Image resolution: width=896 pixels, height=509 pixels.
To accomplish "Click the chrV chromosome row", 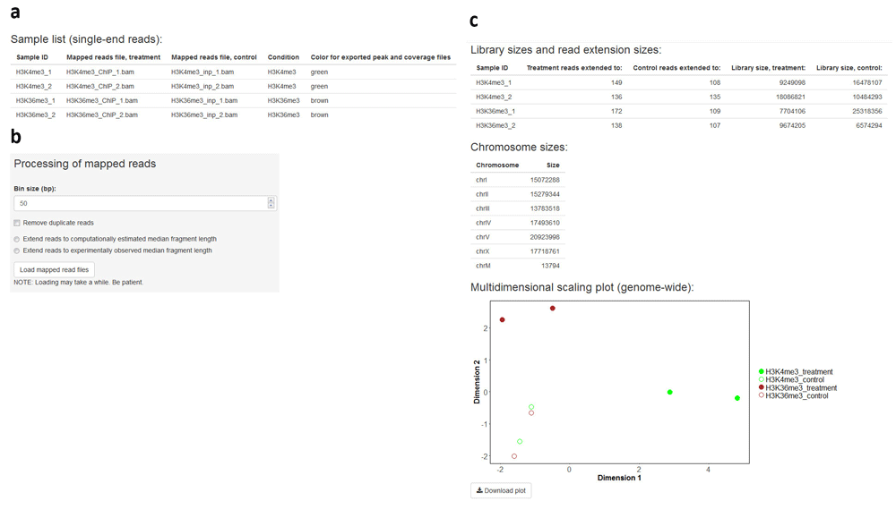I will click(518, 237).
